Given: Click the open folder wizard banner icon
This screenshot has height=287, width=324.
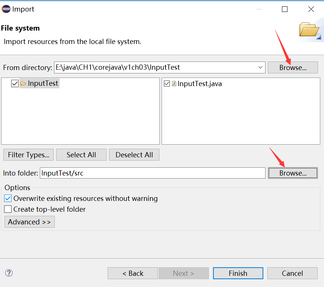Looking at the screenshot, I should click(x=309, y=30).
